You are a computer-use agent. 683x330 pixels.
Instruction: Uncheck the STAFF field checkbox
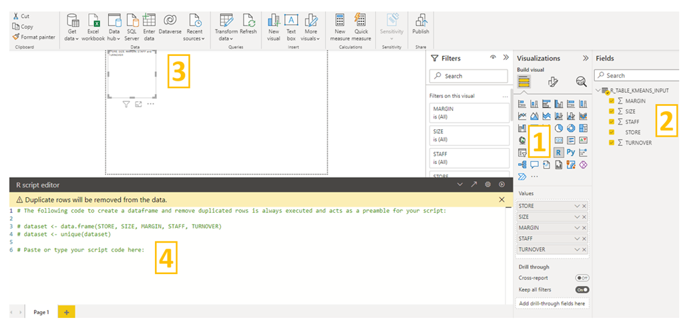612,122
